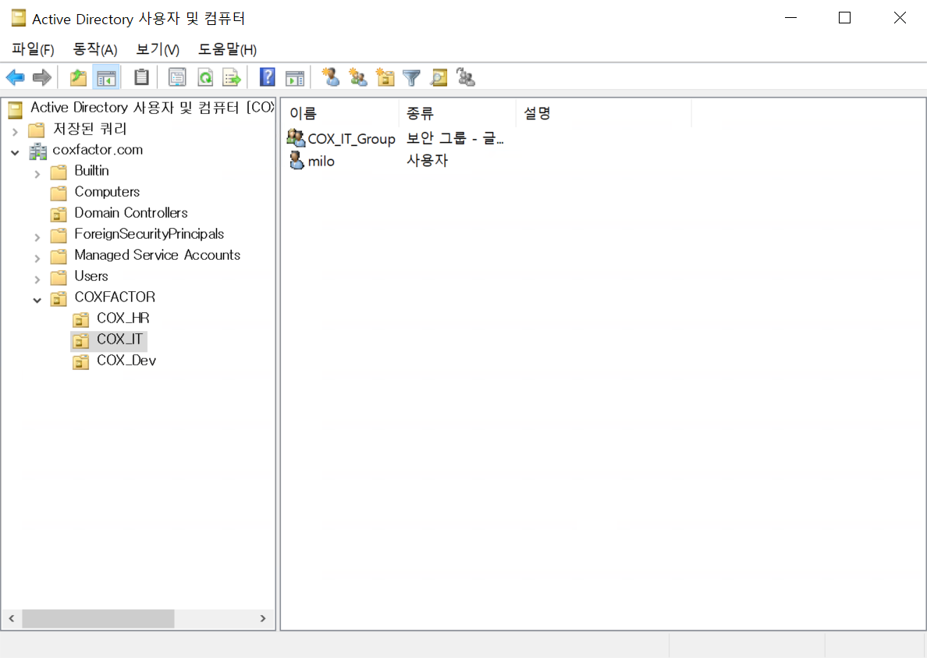Create a new organizational unit icon
927x658 pixels.
[385, 76]
